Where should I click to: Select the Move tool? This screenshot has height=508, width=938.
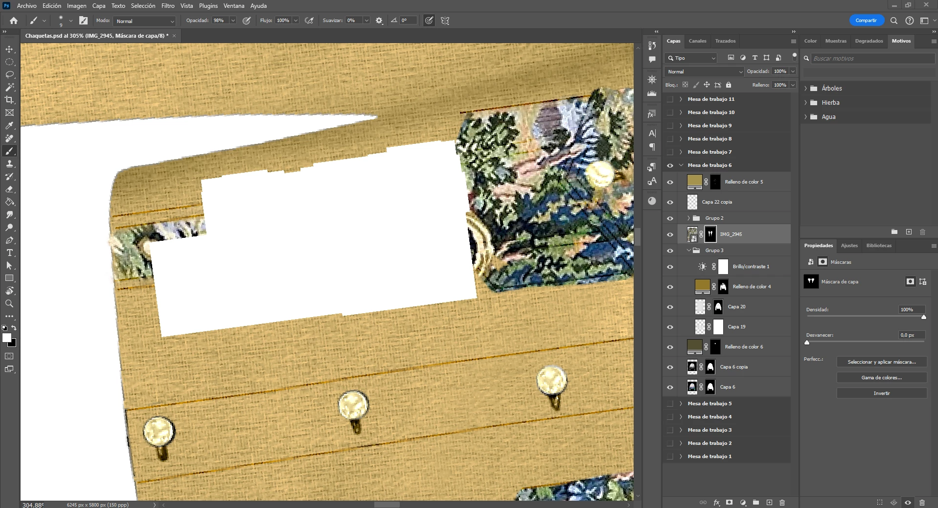click(x=9, y=49)
